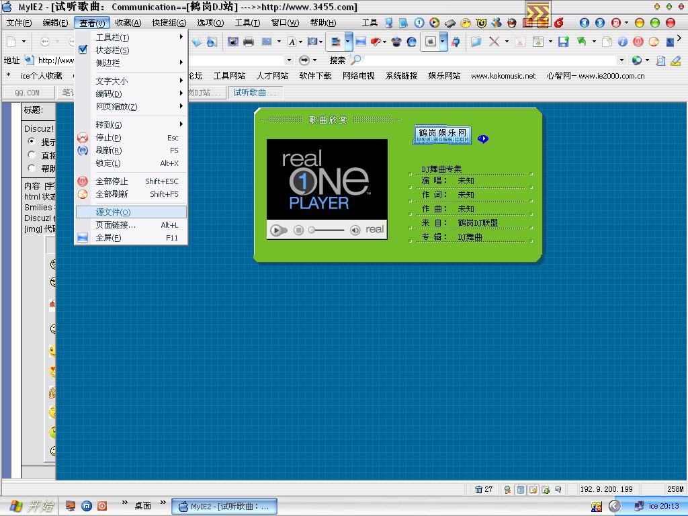Stop playback in RealOne Player
The height and width of the screenshot is (516, 688).
click(x=298, y=230)
